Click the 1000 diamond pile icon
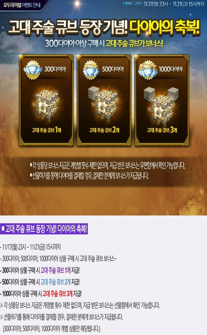 click(148, 70)
